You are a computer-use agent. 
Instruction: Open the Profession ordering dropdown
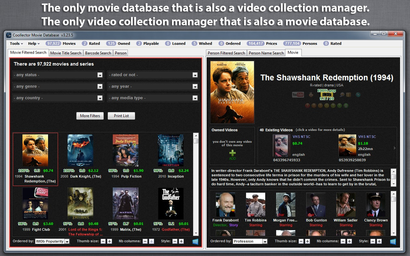250,241
